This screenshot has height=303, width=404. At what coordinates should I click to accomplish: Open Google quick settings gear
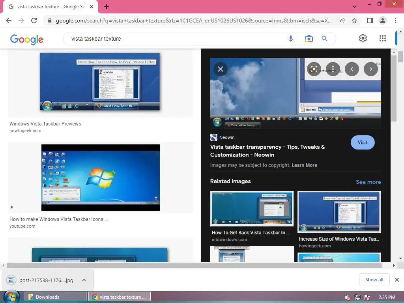pos(363,38)
